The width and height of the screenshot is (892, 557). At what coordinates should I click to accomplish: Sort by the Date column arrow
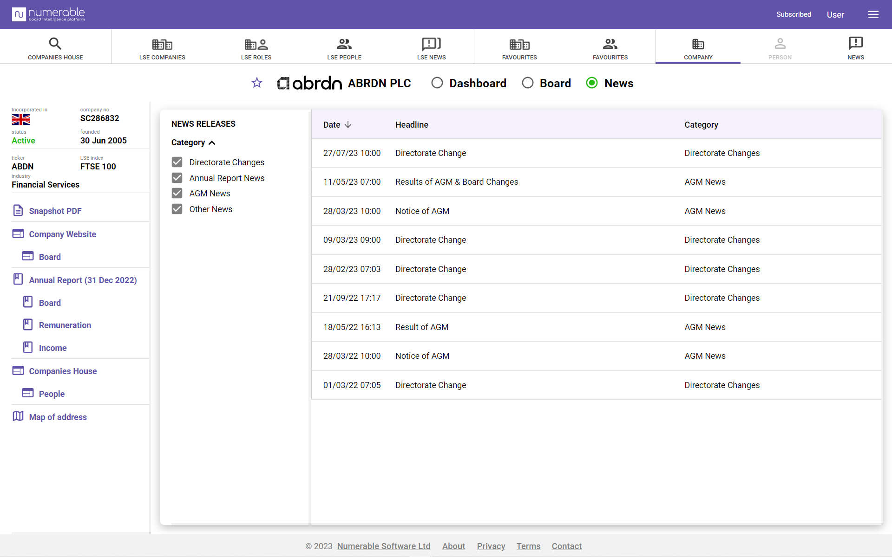click(348, 125)
